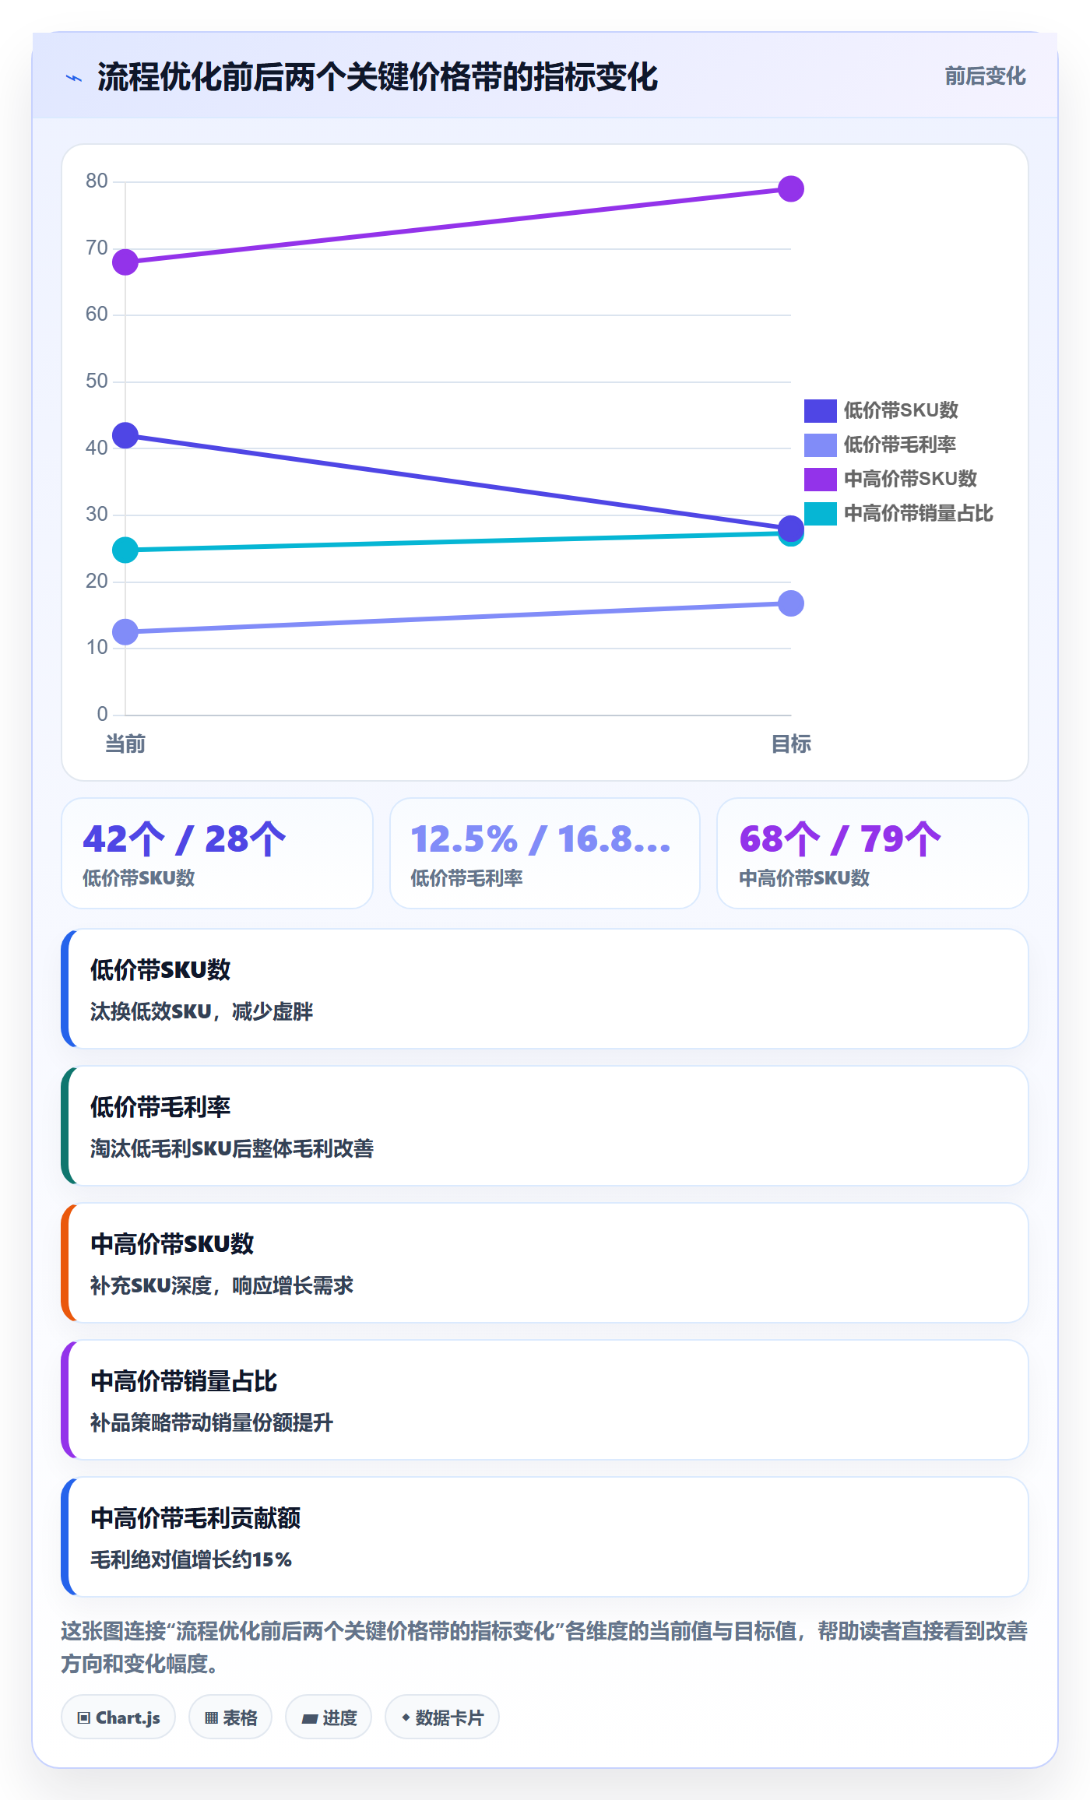Click the diamond icon in 数据卡片 chip
The height and width of the screenshot is (1800, 1090).
[406, 1717]
